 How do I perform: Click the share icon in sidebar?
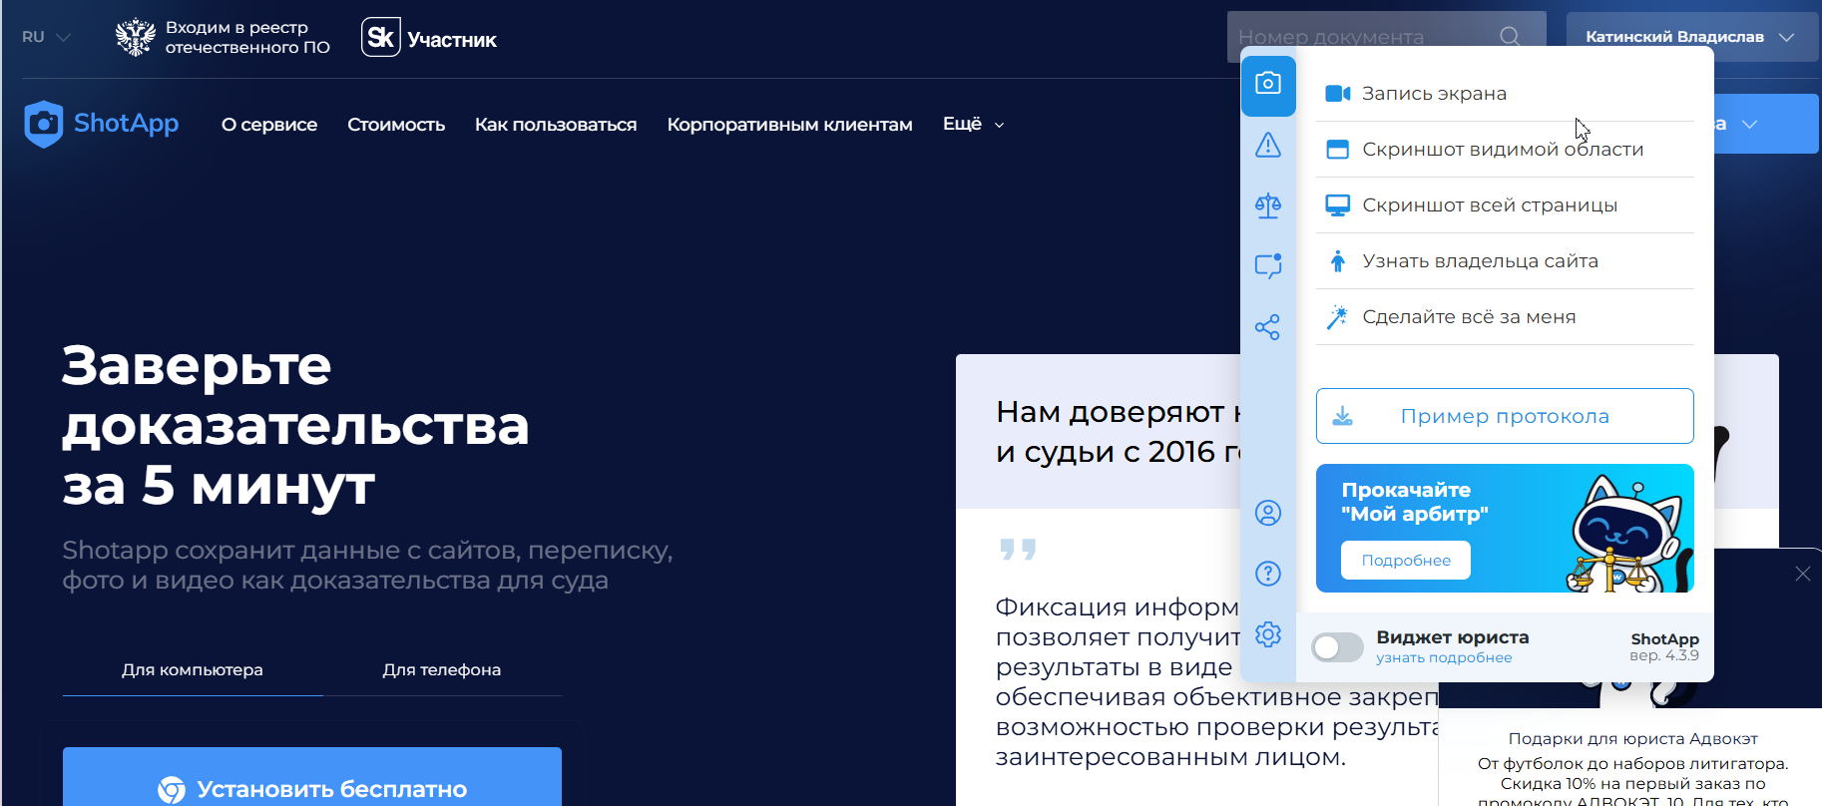[1268, 327]
